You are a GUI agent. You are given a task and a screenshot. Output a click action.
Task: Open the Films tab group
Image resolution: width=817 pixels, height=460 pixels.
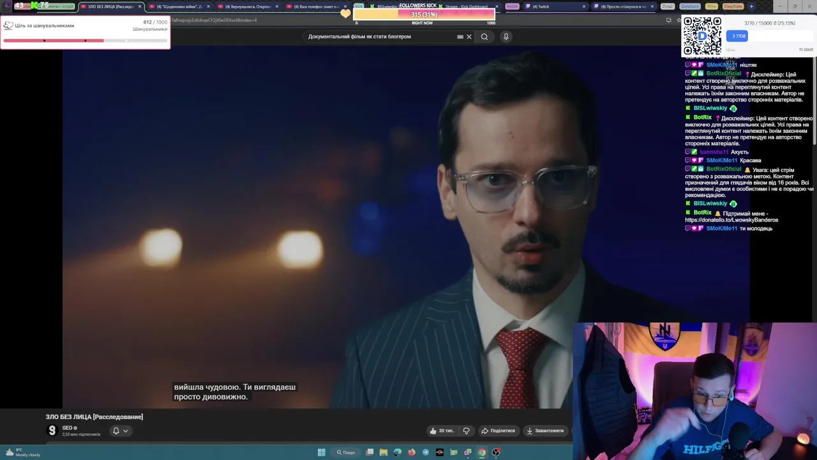[x=711, y=6]
